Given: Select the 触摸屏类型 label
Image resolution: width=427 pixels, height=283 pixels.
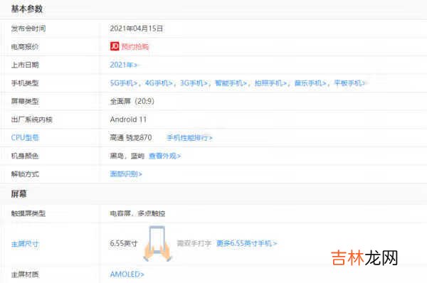Looking at the screenshot, I should [x=28, y=213].
